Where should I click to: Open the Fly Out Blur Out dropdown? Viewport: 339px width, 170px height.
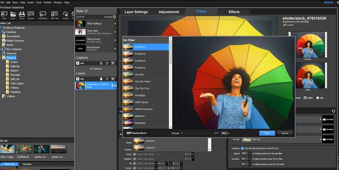click(320, 139)
